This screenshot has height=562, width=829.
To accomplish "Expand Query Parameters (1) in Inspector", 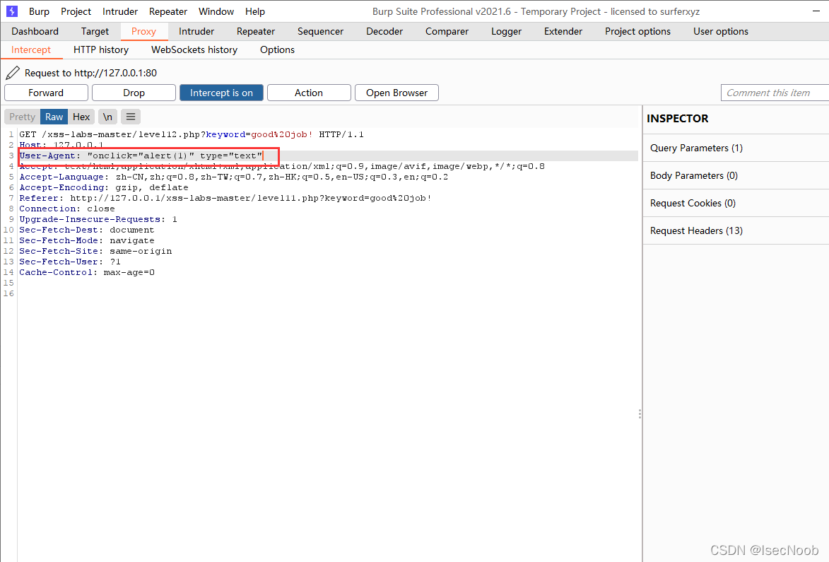I will pyautogui.click(x=736, y=148).
